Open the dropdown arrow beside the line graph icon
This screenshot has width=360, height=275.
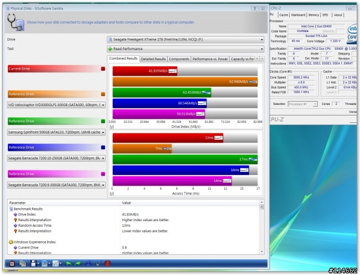pos(60,264)
